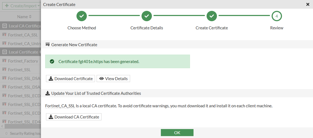
Task: Download the CA Certificate
Action: coord(73,117)
